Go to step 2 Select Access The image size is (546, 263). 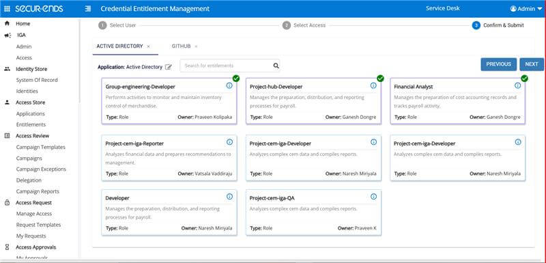pyautogui.click(x=304, y=25)
